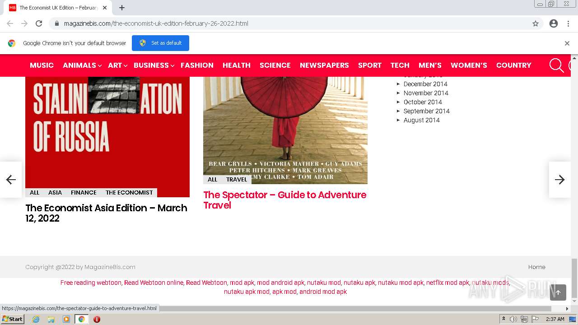This screenshot has height=325, width=578.
Task: Open the red umbrella Spectator cover thumbnail
Action: tap(285, 130)
